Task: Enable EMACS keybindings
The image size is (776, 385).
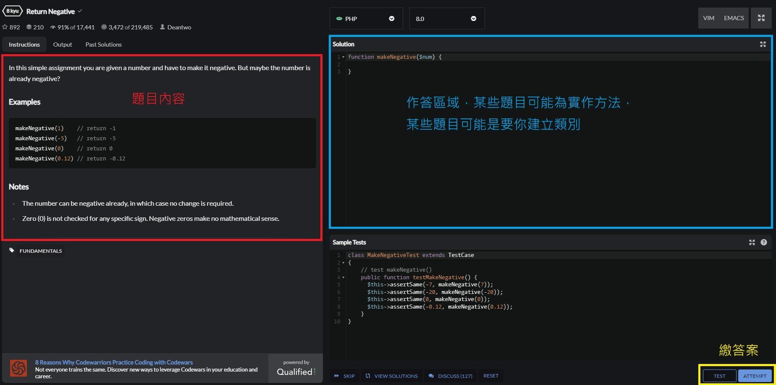Action: [x=733, y=18]
